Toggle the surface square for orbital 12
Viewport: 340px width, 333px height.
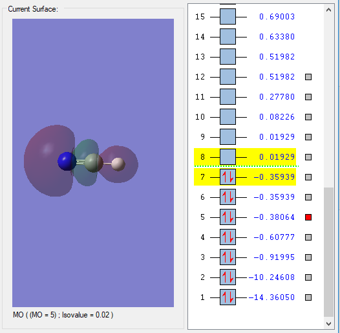308,77
